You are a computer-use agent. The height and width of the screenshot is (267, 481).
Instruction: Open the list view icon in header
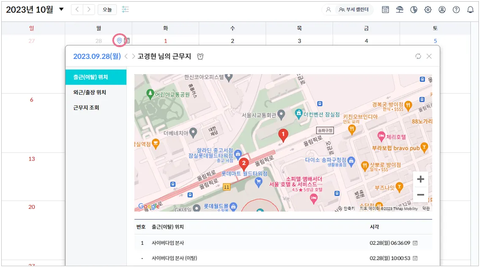[385, 10]
